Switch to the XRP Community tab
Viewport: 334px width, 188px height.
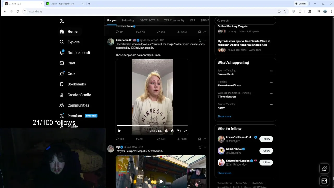point(174,20)
